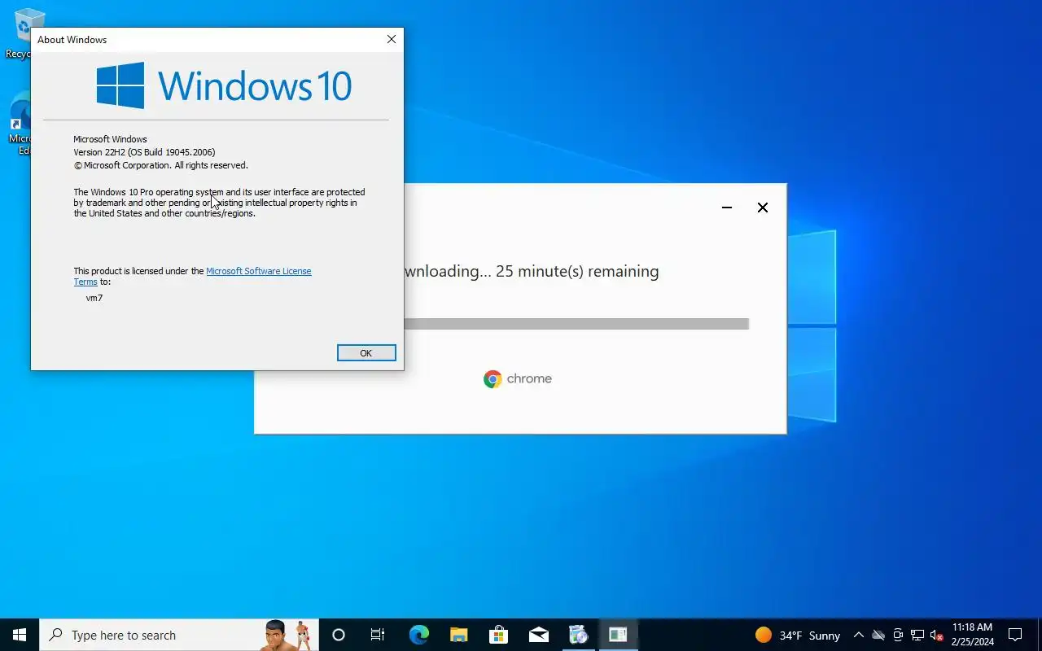Open the notification Action Center

pos(1015,635)
